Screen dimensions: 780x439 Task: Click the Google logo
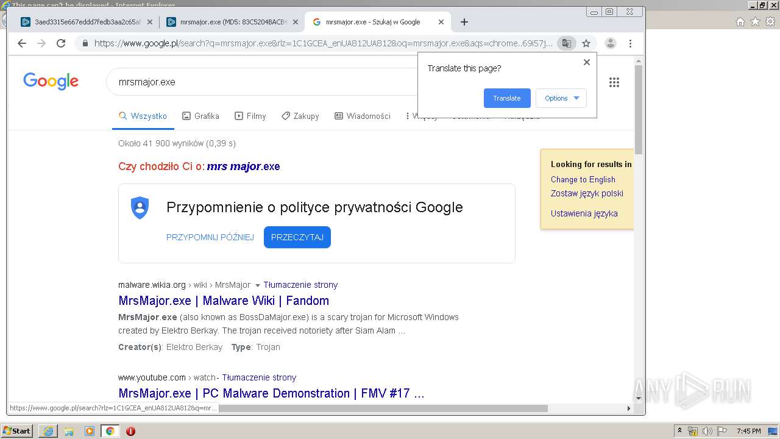[x=51, y=81]
